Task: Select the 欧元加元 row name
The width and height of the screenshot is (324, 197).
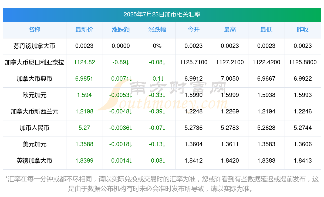Action: pos(34,95)
